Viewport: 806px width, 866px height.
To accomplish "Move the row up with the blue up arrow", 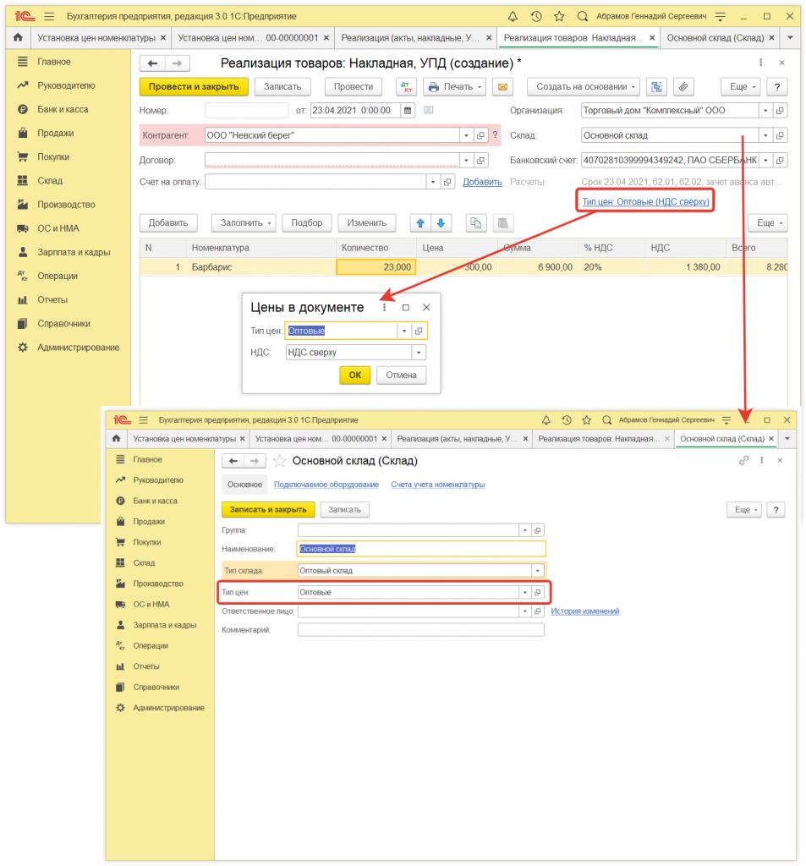I will [420, 222].
